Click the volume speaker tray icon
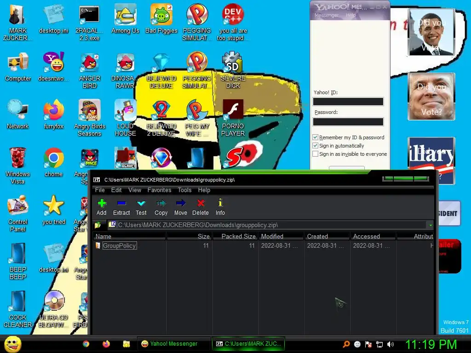 pos(390,344)
